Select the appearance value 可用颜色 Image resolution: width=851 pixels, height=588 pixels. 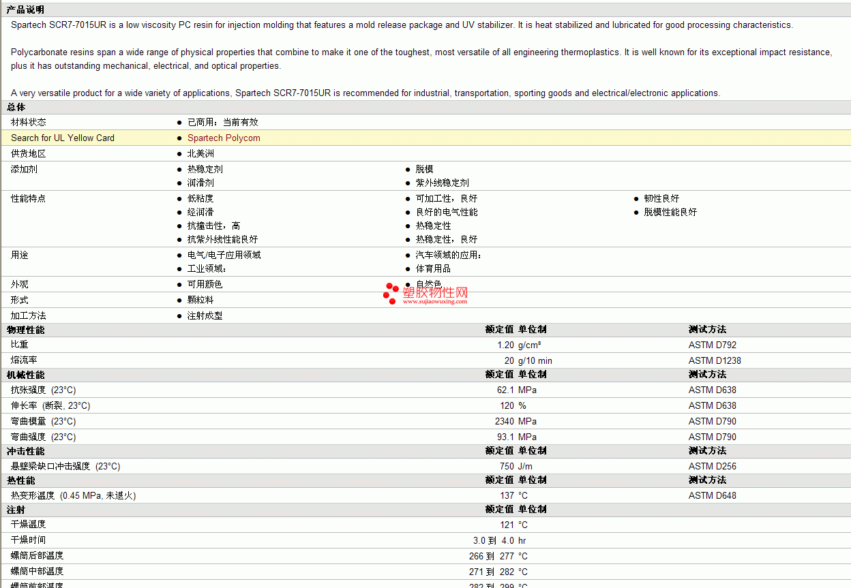pyautogui.click(x=205, y=284)
